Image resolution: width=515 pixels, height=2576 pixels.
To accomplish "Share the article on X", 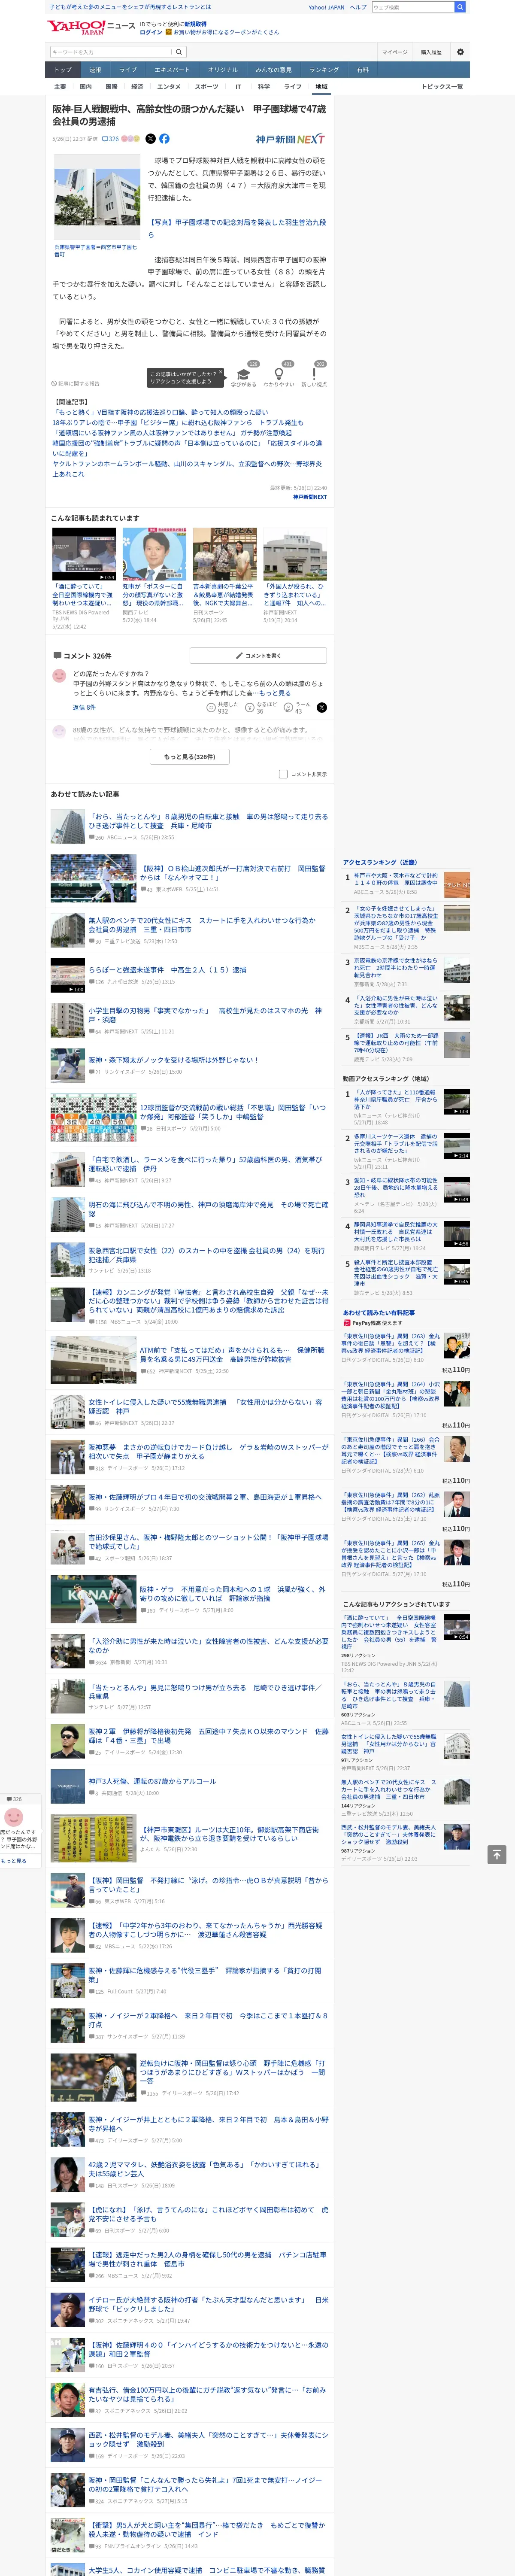I will (150, 139).
